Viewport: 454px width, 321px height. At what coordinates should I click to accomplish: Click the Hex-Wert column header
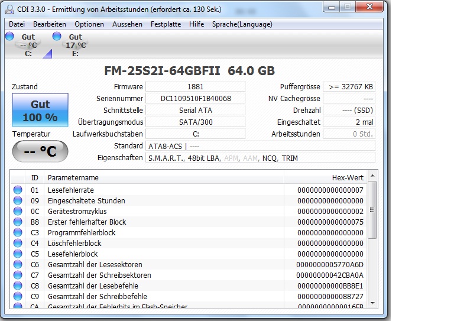(x=326, y=178)
